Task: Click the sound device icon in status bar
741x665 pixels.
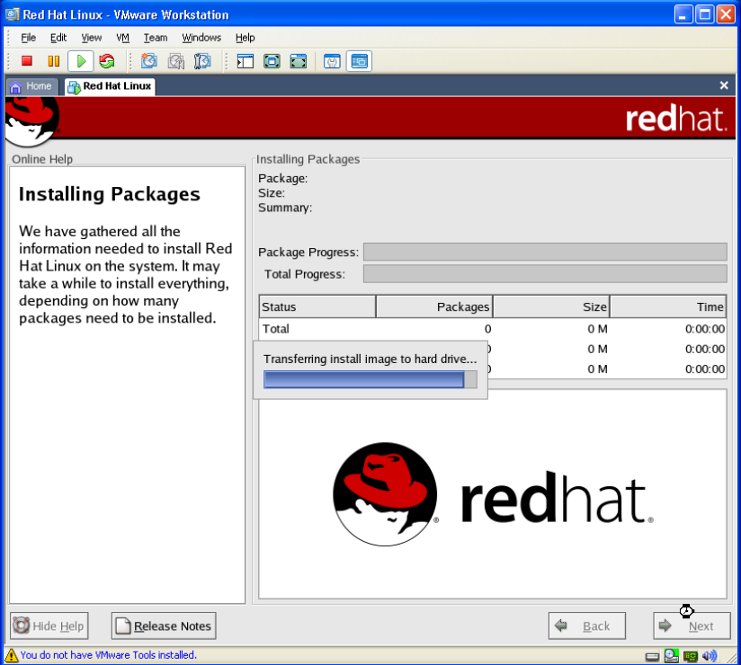Action: tap(710, 656)
